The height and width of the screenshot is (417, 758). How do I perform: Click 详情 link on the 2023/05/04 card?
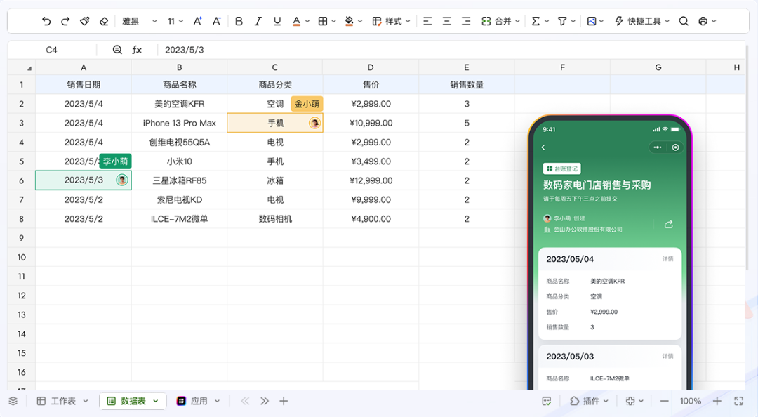[x=667, y=259]
